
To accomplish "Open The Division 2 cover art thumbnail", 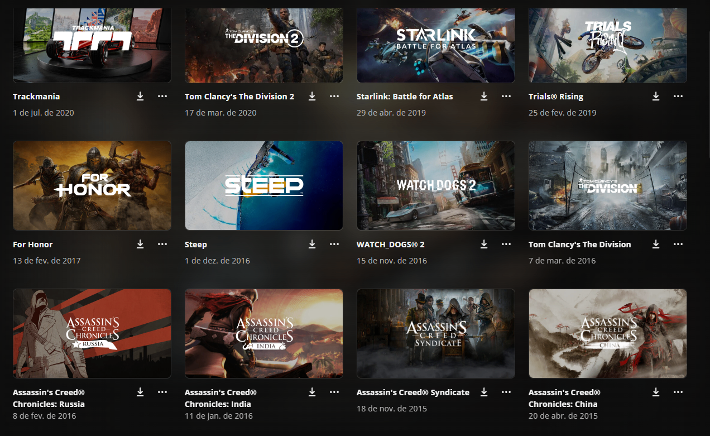I will pyautogui.click(x=264, y=45).
